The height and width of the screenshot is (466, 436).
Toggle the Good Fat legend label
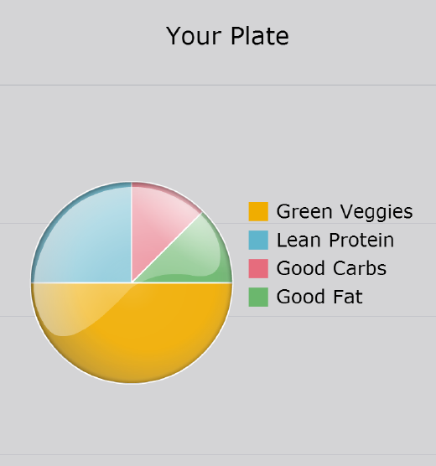319,297
